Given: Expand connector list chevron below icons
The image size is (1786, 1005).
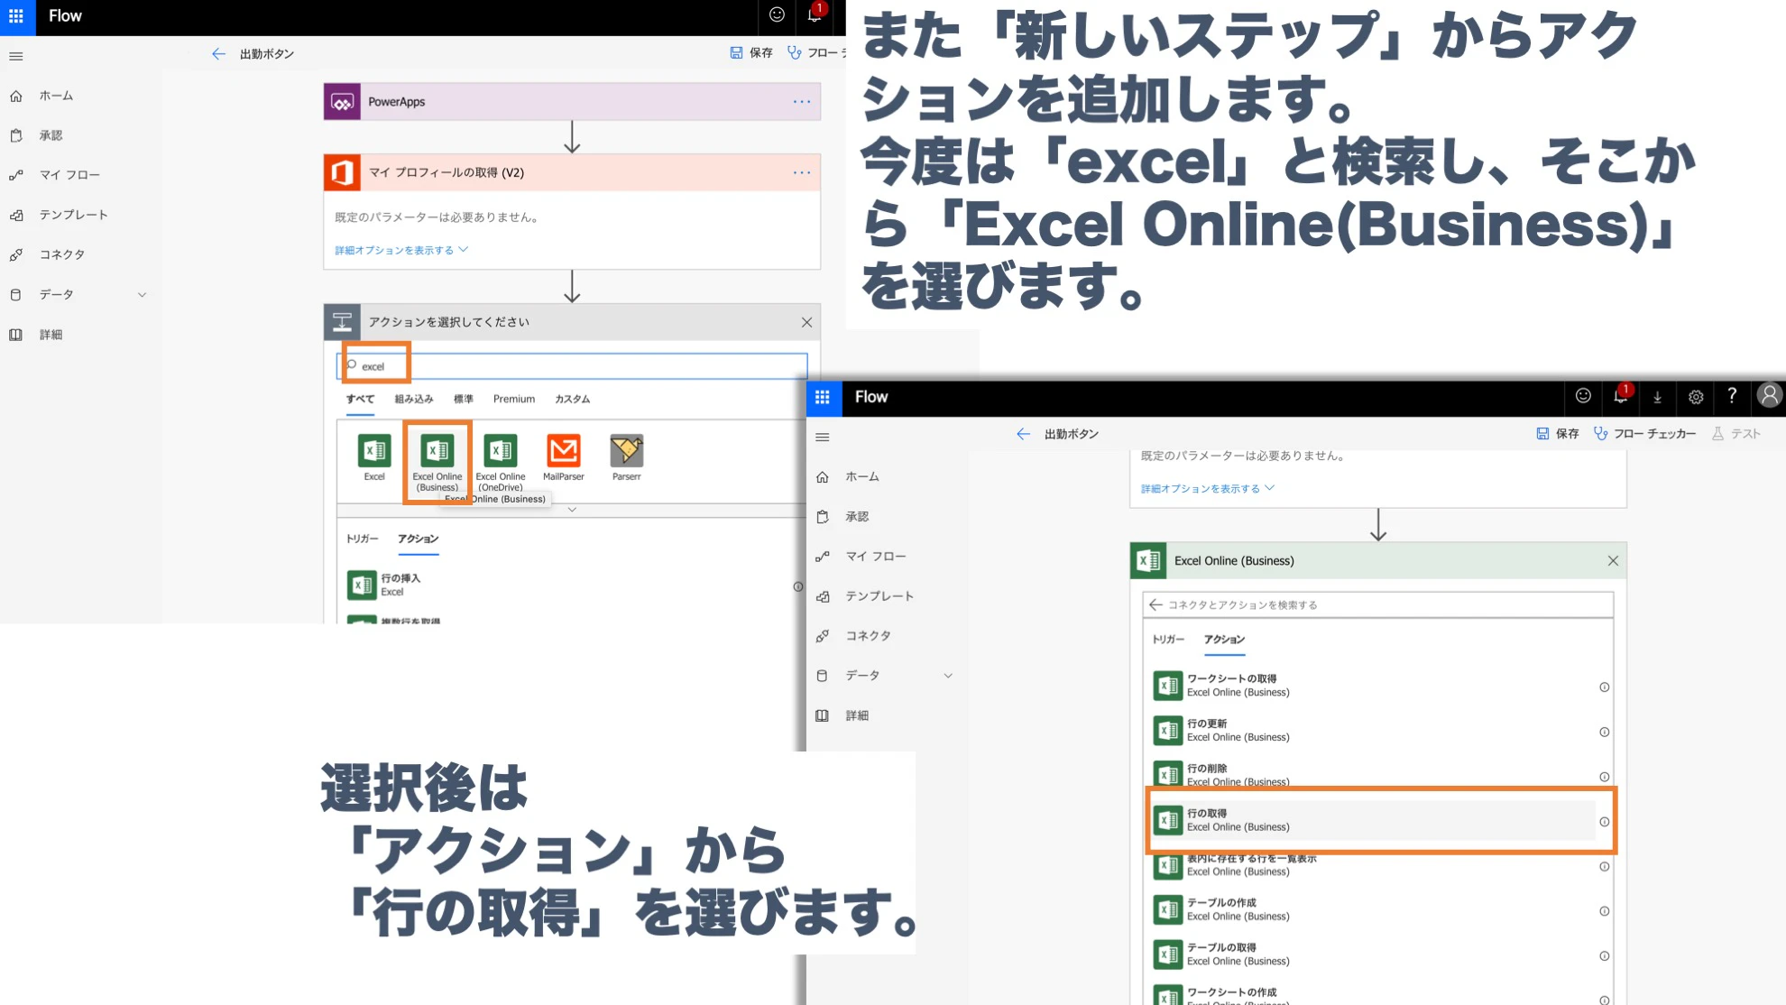Looking at the screenshot, I should coord(572,510).
